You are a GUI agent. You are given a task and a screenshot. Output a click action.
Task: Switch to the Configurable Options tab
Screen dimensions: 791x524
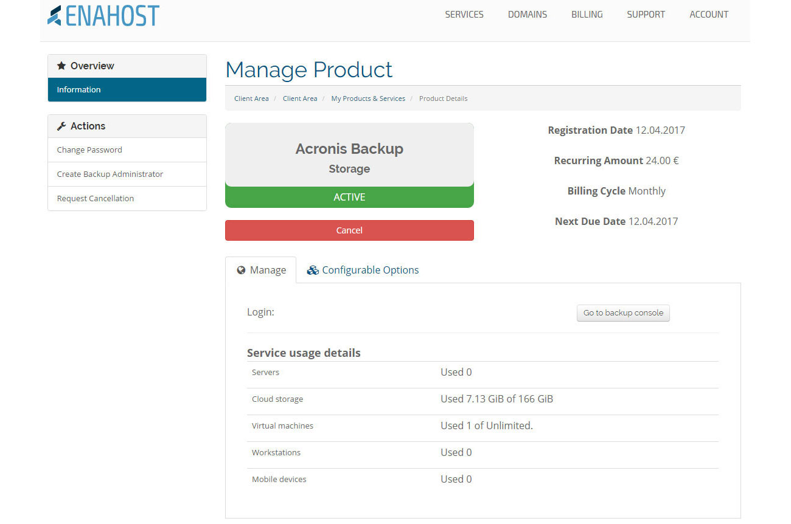click(363, 270)
